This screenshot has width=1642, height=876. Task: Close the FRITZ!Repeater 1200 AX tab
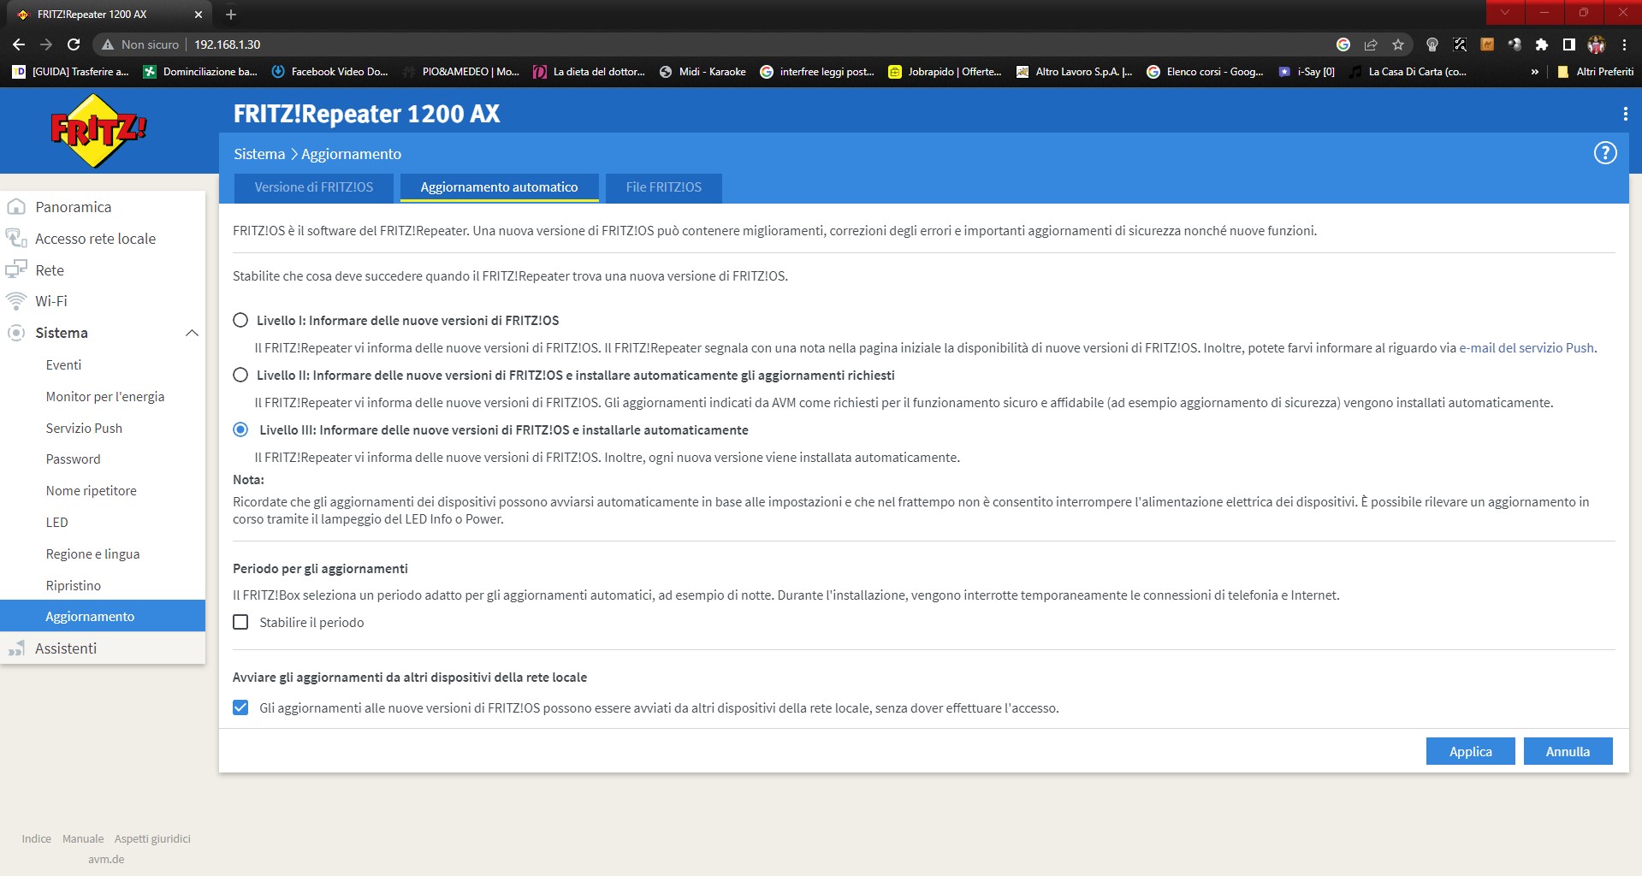(199, 15)
